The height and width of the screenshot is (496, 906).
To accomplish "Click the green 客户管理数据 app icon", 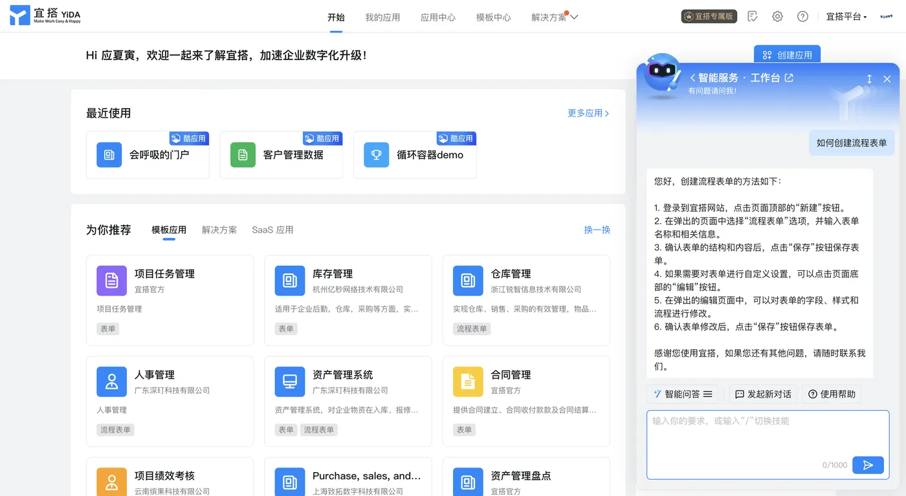I will click(243, 155).
